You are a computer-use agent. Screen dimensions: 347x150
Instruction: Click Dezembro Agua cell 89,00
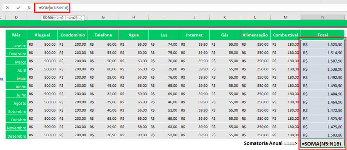click(133, 135)
